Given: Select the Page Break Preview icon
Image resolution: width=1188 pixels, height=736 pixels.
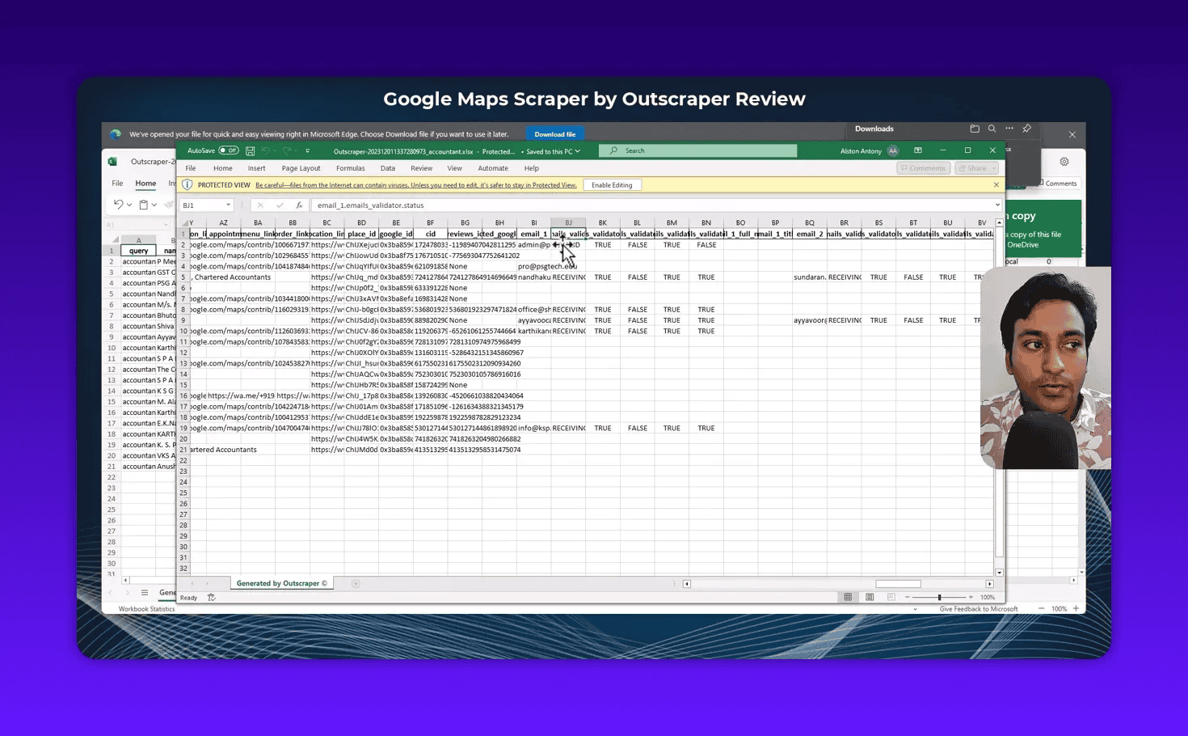Looking at the screenshot, I should [891, 597].
